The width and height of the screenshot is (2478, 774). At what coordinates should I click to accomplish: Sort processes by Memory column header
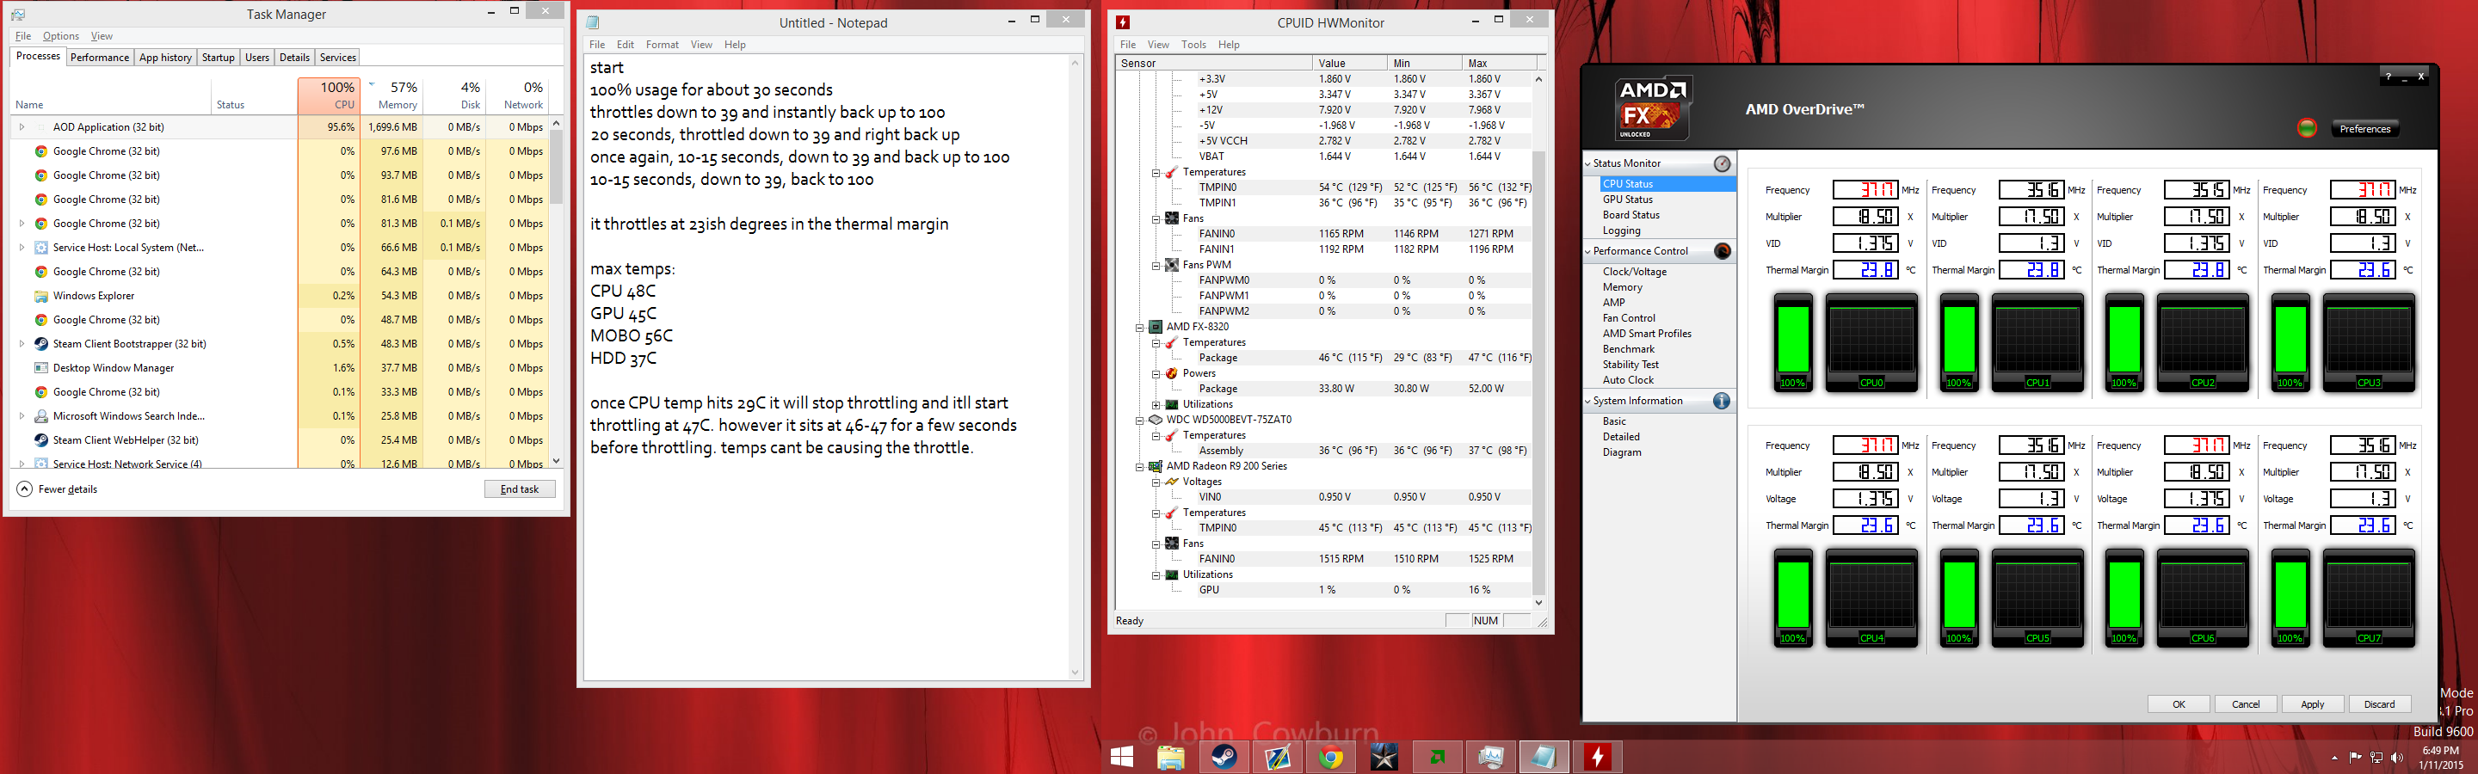(x=391, y=95)
